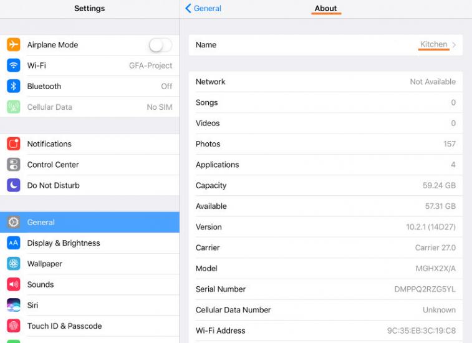The width and height of the screenshot is (472, 343).
Task: Tap the Photos count 157
Action: point(450,144)
